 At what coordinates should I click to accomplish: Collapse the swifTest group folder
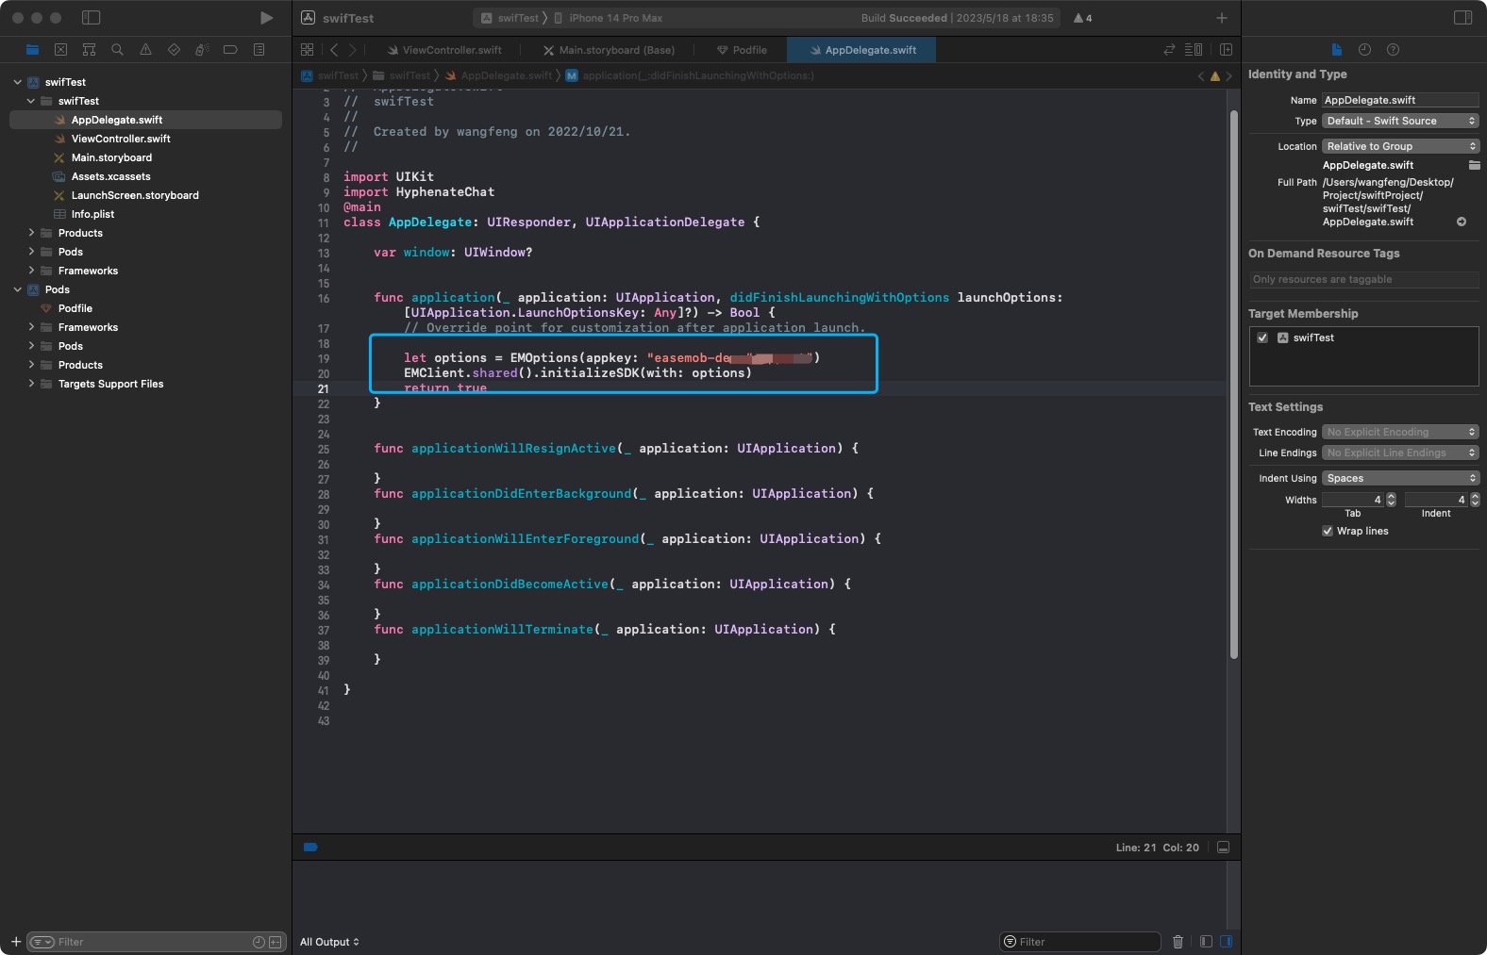tap(31, 101)
